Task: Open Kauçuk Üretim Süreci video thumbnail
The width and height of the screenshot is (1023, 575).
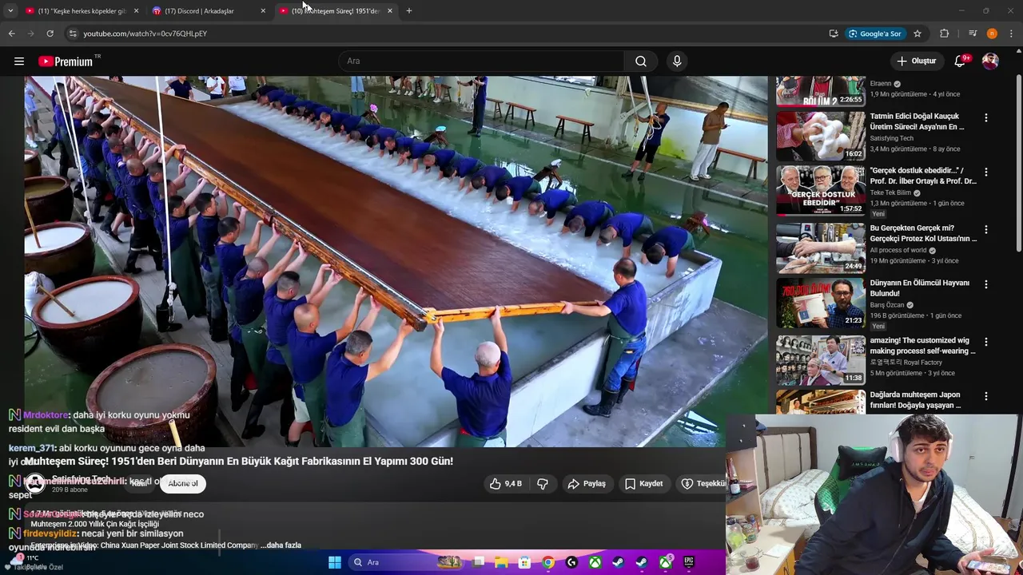Action: coord(821,136)
